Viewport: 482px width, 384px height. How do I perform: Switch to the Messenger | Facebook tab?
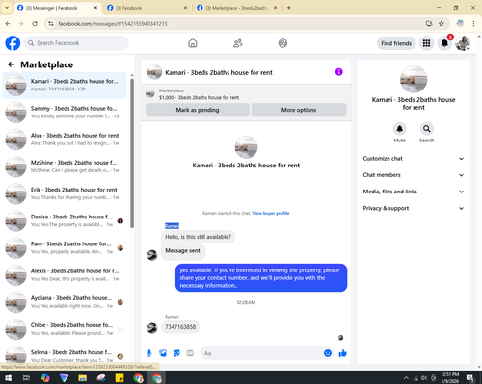pos(57,8)
